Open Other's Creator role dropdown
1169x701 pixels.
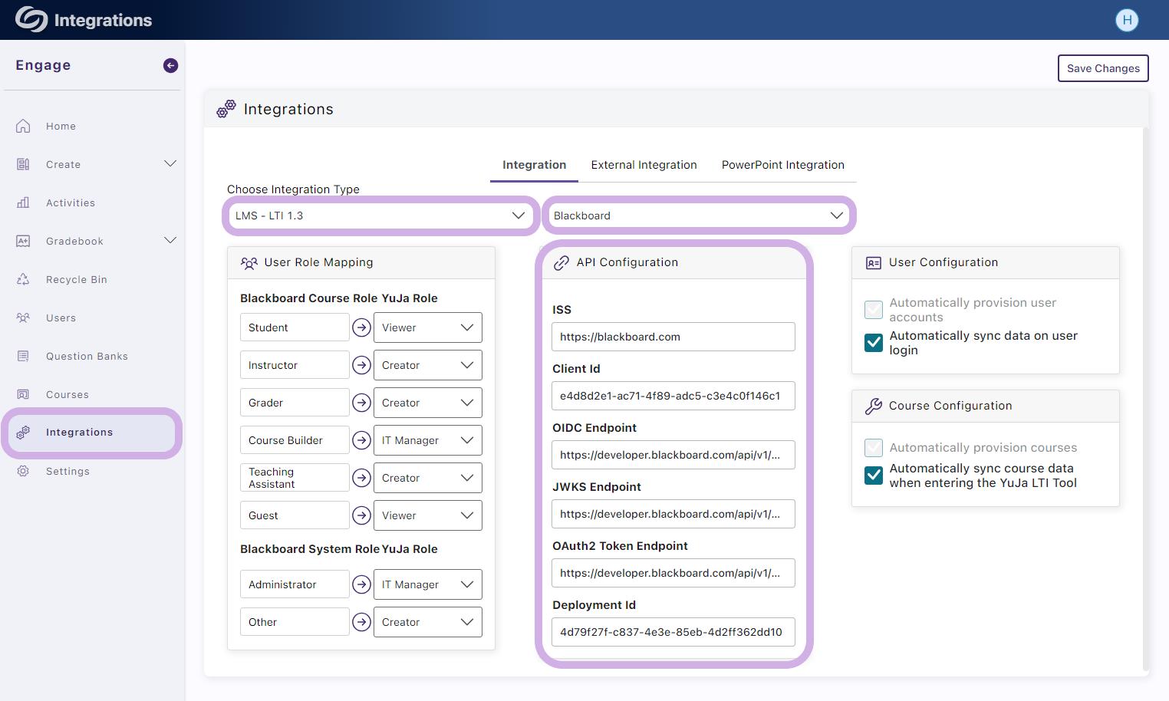(427, 622)
